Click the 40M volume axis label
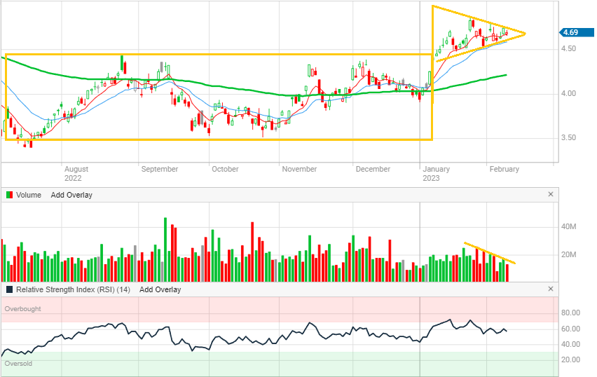 click(x=568, y=226)
